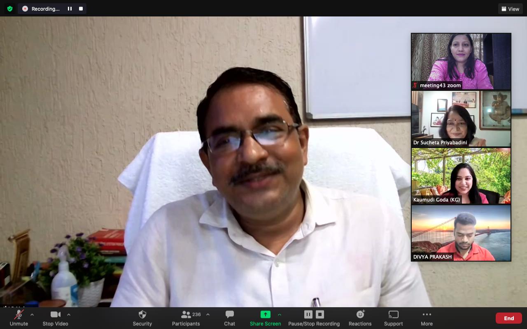
Task: Expand audio options arrow next to Unmute
Action: 32,315
